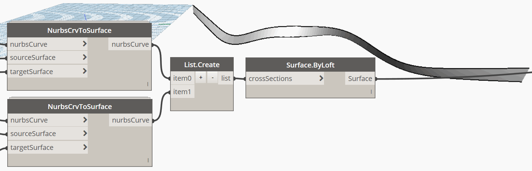Viewport: 532px width, 171px height.
Task: Expand targetSurface chevron on bottom node
Action: 85,147
